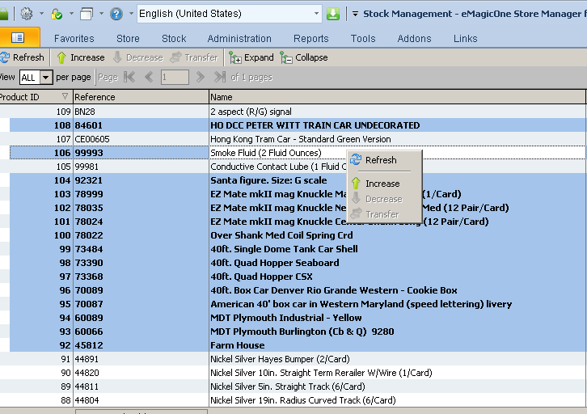This screenshot has height=414, width=587.
Task: Click the settings gear icon in title bar
Action: coord(27,14)
